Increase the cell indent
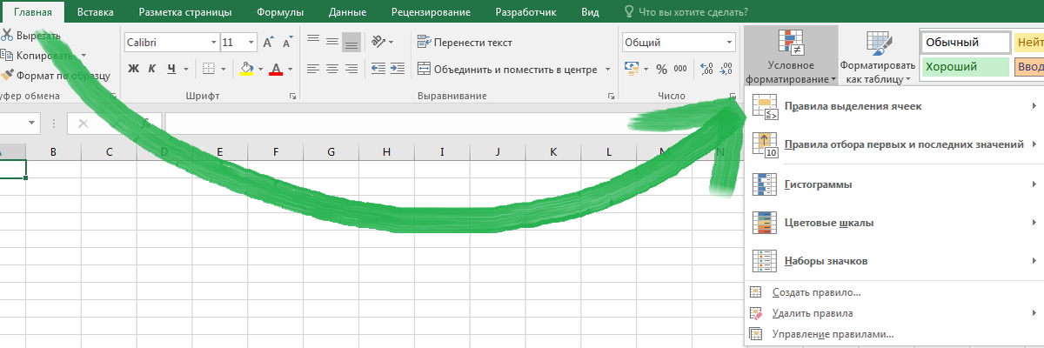Viewport: 1044px width, 348px height. 398,69
